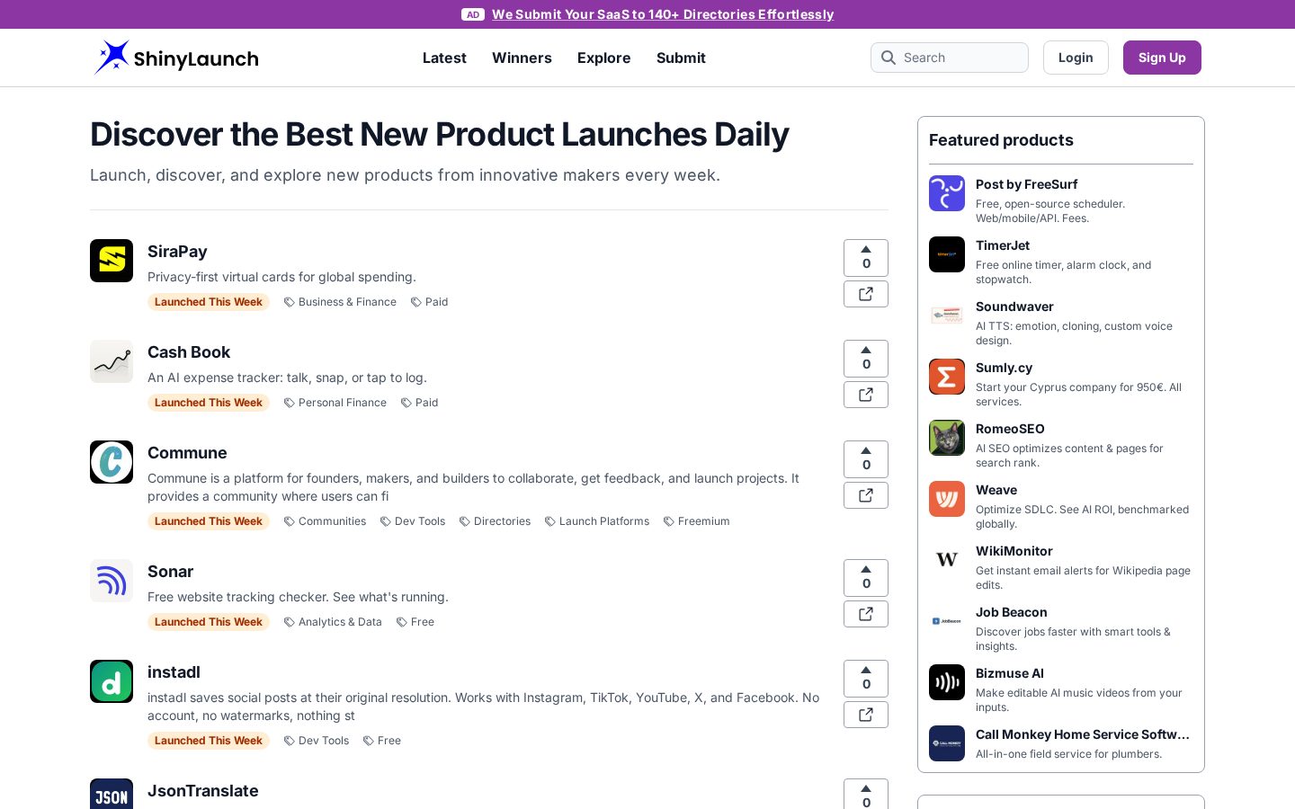Screen dimensions: 1295x809
Task: Open Sonar signal icon
Action: 112,581
